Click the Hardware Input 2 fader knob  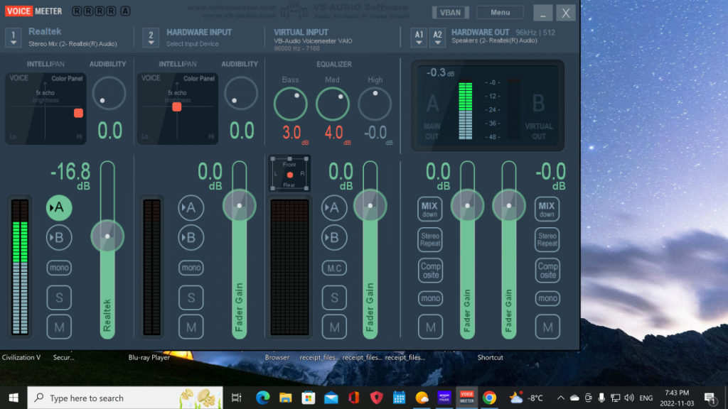click(x=239, y=205)
